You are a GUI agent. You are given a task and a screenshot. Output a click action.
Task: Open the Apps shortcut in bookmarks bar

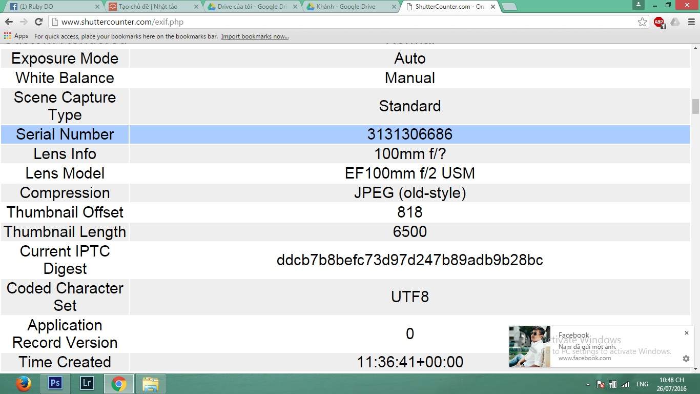pyautogui.click(x=16, y=36)
